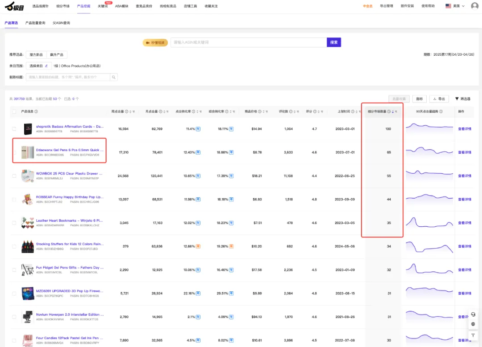The height and width of the screenshot is (347, 482).
Task: Open the 选择类目 category picker
Action: [38, 66]
